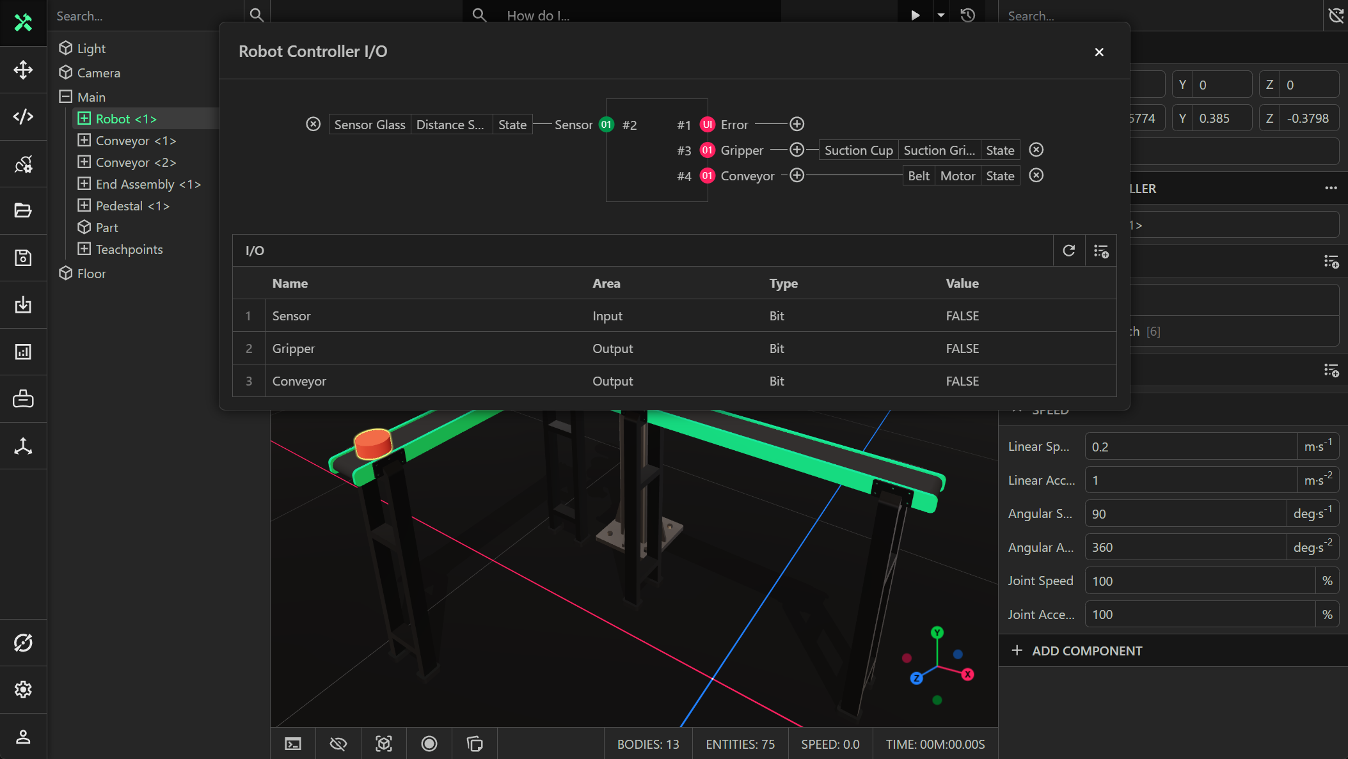Toggle the record button in the viewport toolbar

coord(429,744)
